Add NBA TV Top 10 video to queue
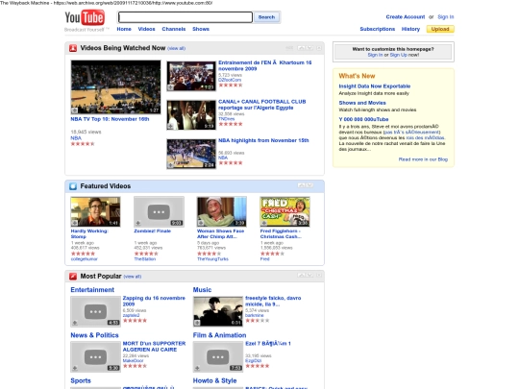This screenshot has height=389, width=519. point(75,110)
